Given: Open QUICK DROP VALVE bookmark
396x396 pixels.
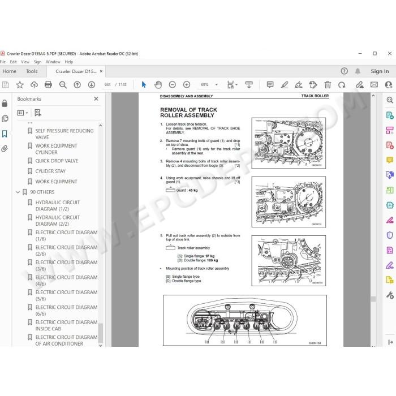Looking at the screenshot, I should point(57,161).
